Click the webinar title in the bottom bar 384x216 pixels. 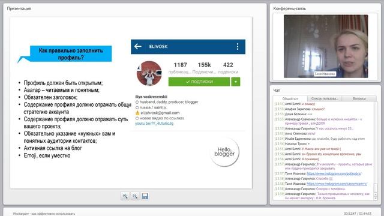pyautogui.click(x=44, y=214)
